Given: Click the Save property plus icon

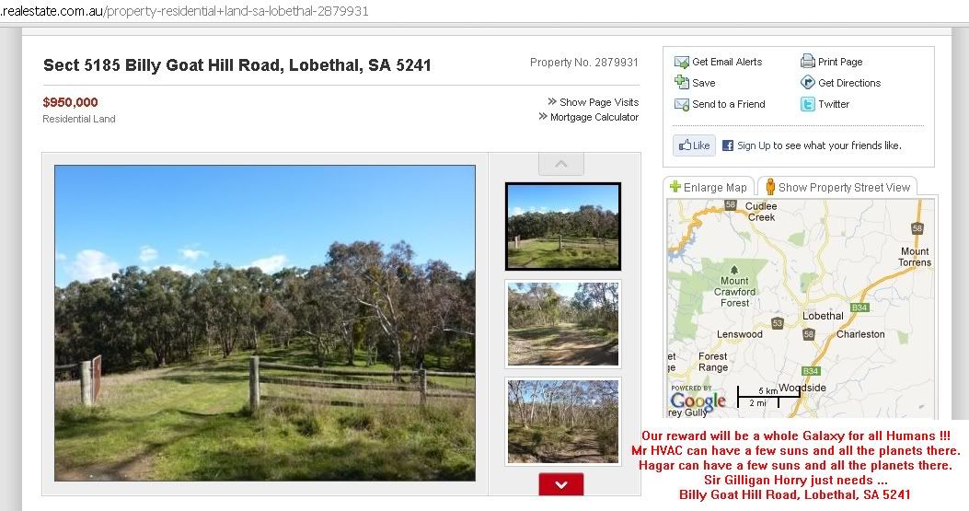Looking at the screenshot, I should tap(681, 82).
